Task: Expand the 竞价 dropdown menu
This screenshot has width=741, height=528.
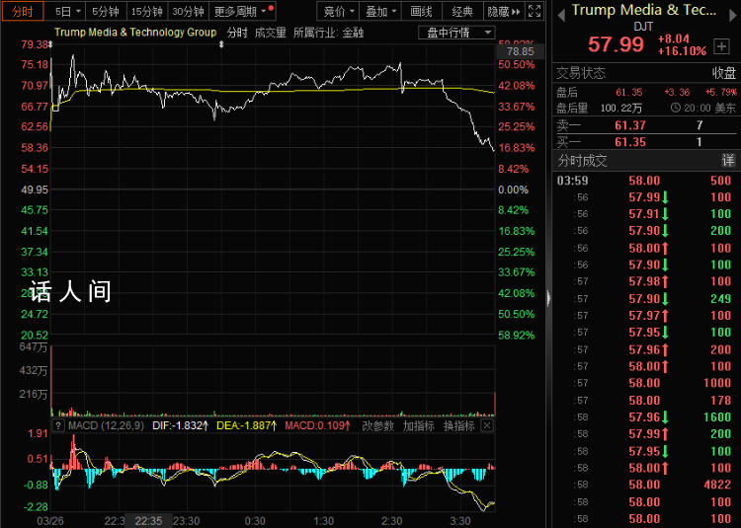Action: tap(340, 12)
